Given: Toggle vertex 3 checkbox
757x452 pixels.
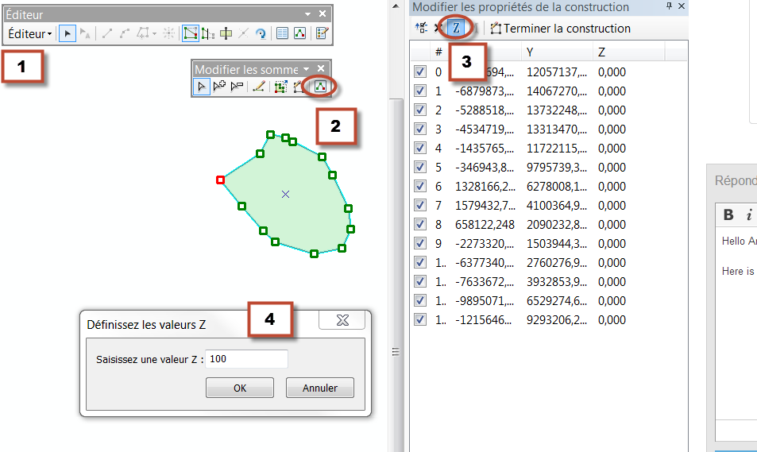Looking at the screenshot, I should (420, 129).
